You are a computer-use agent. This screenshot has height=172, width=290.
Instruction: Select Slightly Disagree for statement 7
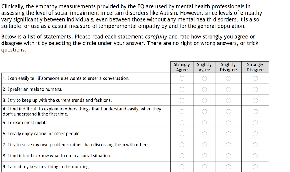229,145
